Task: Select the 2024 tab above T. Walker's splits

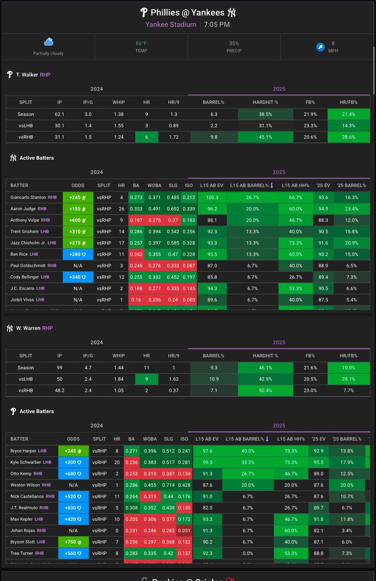Action: click(97, 89)
